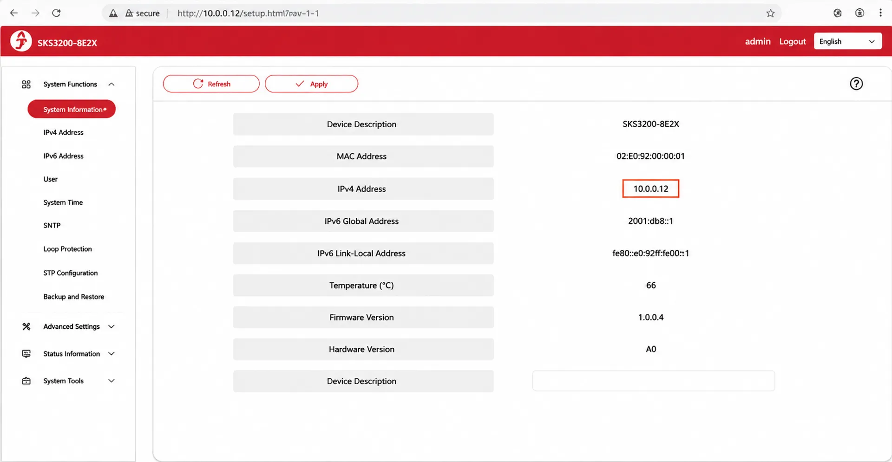Bookmark this page with the star icon
892x462 pixels.
click(770, 13)
